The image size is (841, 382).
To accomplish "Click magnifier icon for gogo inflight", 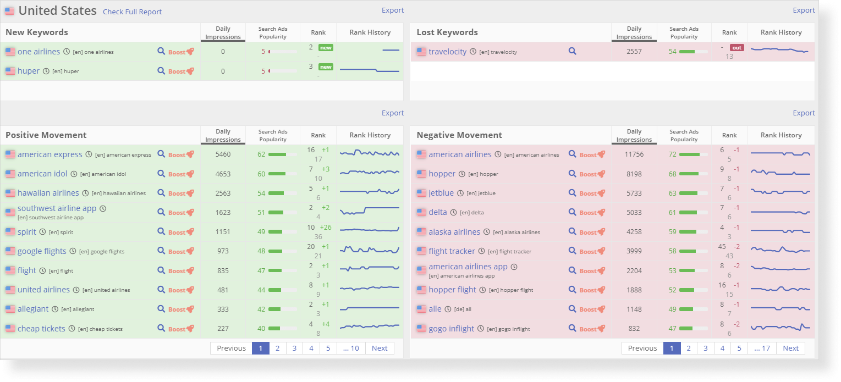I will (x=573, y=329).
